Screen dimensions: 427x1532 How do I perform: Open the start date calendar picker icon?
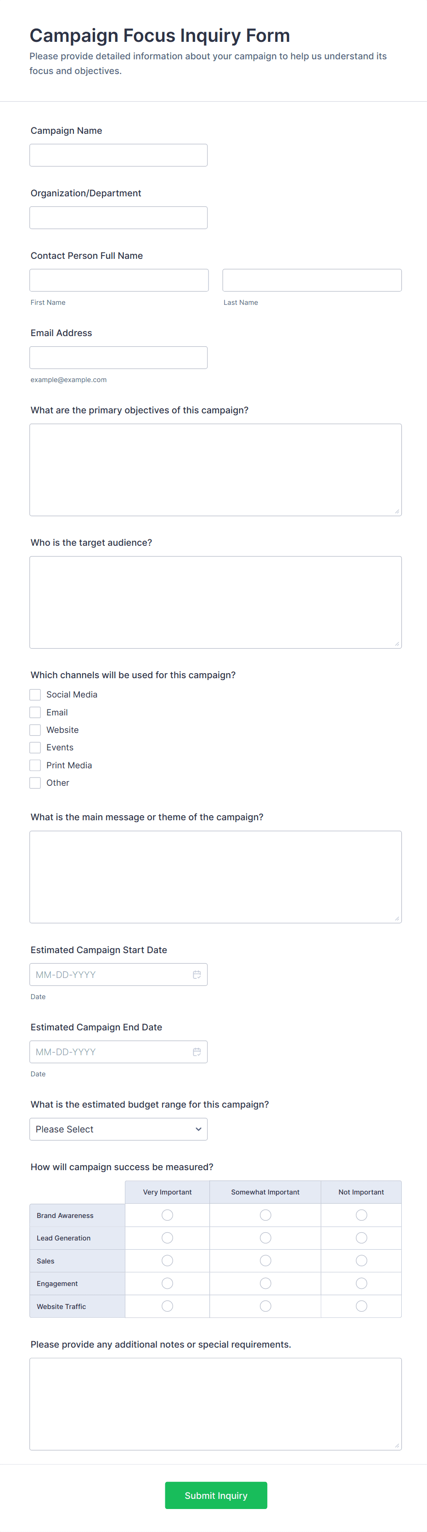pyautogui.click(x=197, y=974)
